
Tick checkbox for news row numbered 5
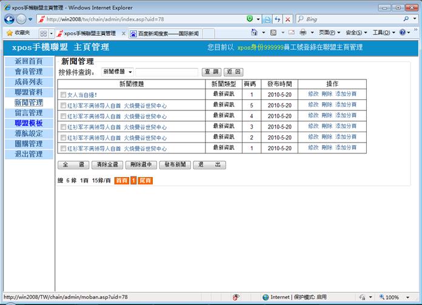[63, 106]
